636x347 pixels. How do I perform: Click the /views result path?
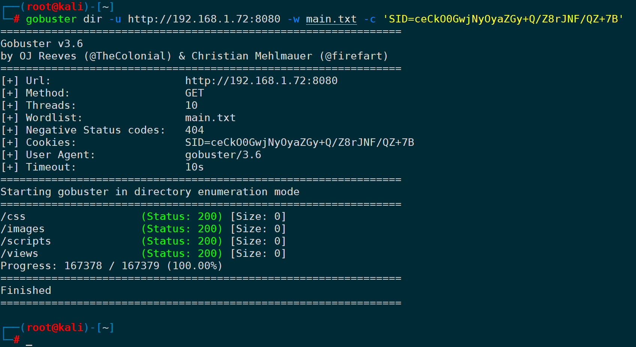coord(19,254)
